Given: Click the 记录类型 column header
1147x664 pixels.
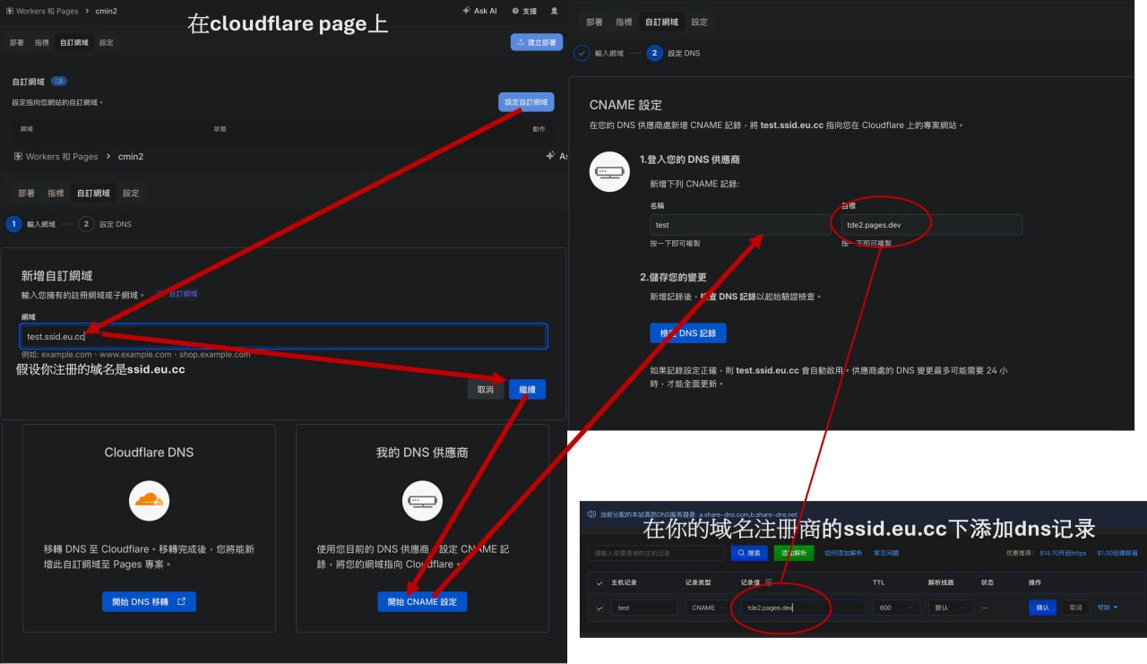Looking at the screenshot, I should [x=698, y=582].
